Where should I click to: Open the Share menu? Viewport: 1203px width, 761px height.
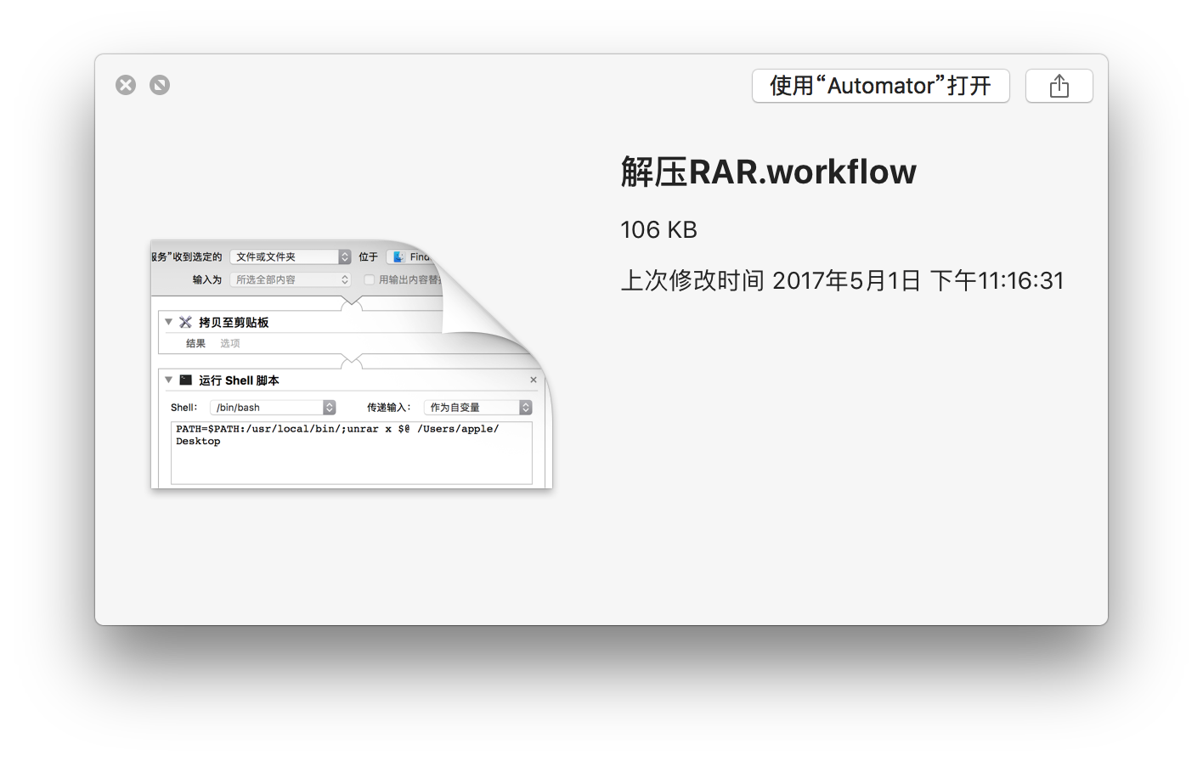coord(1059,86)
